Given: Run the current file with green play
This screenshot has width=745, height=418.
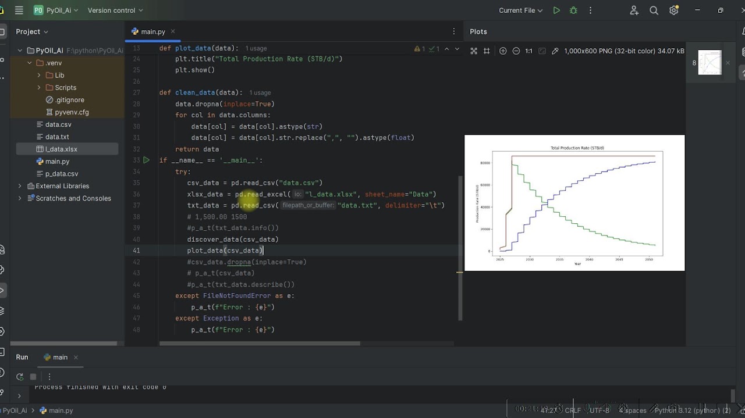Looking at the screenshot, I should (556, 10).
